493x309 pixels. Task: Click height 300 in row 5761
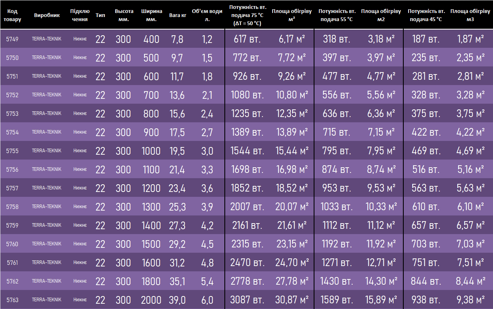tap(123, 263)
